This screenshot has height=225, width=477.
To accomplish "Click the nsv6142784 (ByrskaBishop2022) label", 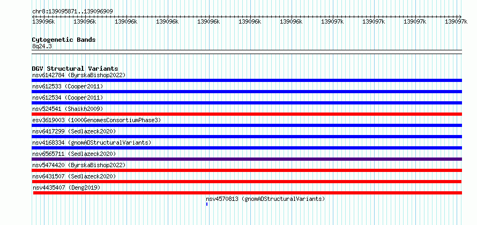I will click(x=79, y=75).
